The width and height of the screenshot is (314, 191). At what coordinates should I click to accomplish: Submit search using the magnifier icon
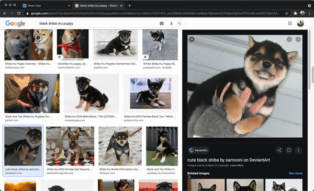[x=180, y=24]
